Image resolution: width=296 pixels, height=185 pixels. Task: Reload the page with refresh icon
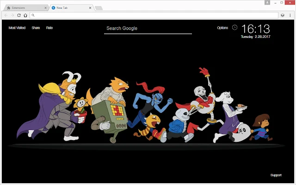(x=19, y=15)
